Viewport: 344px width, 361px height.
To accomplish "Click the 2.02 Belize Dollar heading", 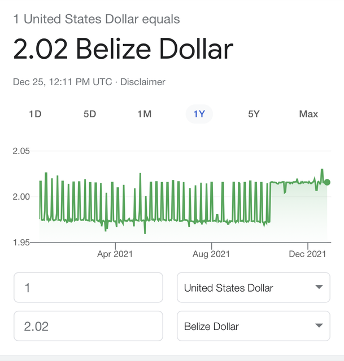I will coord(123,49).
